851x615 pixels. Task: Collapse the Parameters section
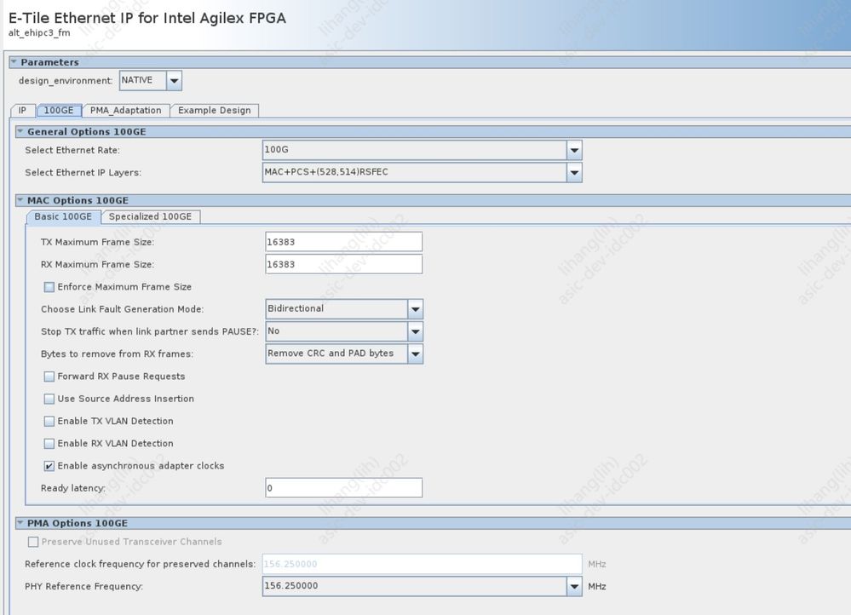(x=14, y=62)
